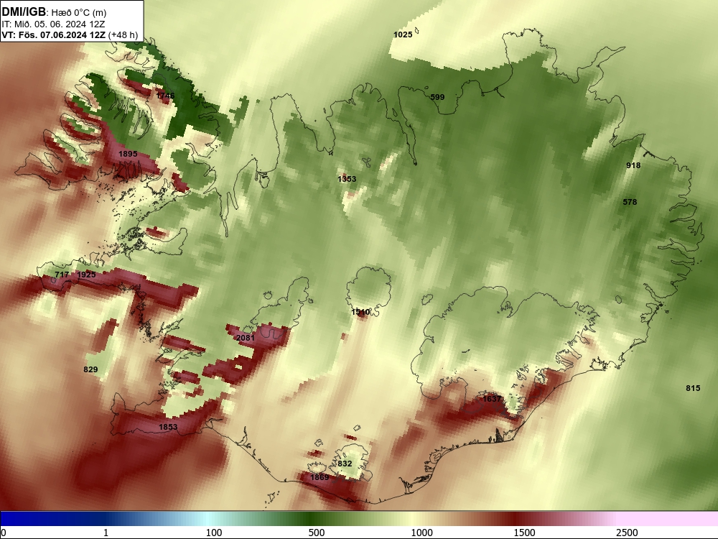Click the 829 height label
Image resolution: width=718 pixels, height=539 pixels.
click(90, 369)
